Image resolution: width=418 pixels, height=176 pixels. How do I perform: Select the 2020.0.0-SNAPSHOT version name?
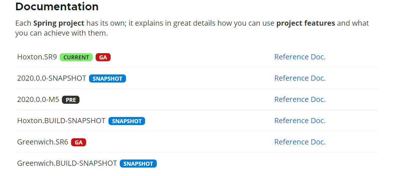[52, 78]
